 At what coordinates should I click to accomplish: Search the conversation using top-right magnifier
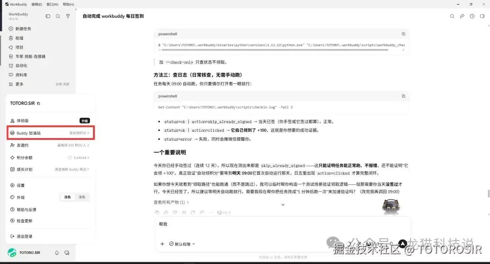452,16
